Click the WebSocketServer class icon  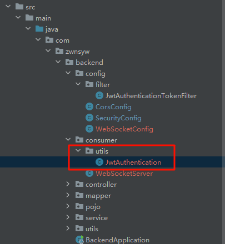point(89,173)
